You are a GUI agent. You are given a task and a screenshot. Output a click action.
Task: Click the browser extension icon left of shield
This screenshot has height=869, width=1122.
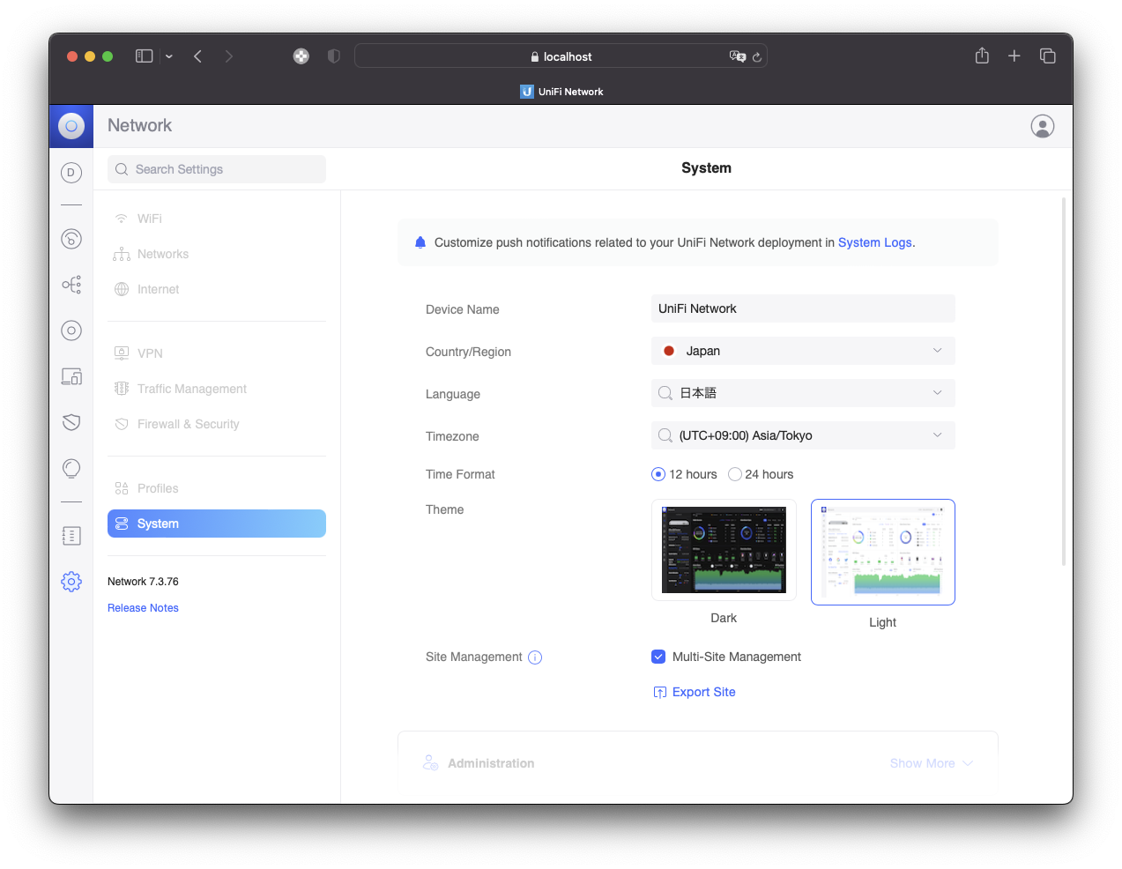[301, 56]
